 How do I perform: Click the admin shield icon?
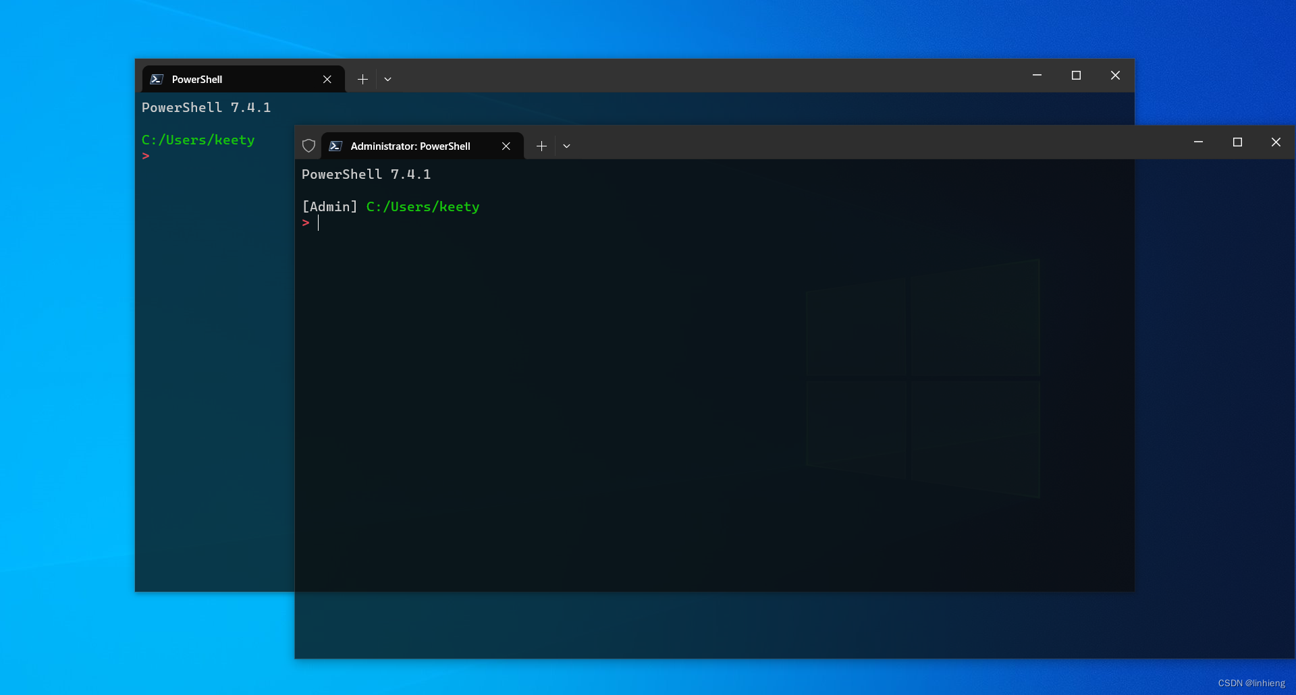point(309,146)
